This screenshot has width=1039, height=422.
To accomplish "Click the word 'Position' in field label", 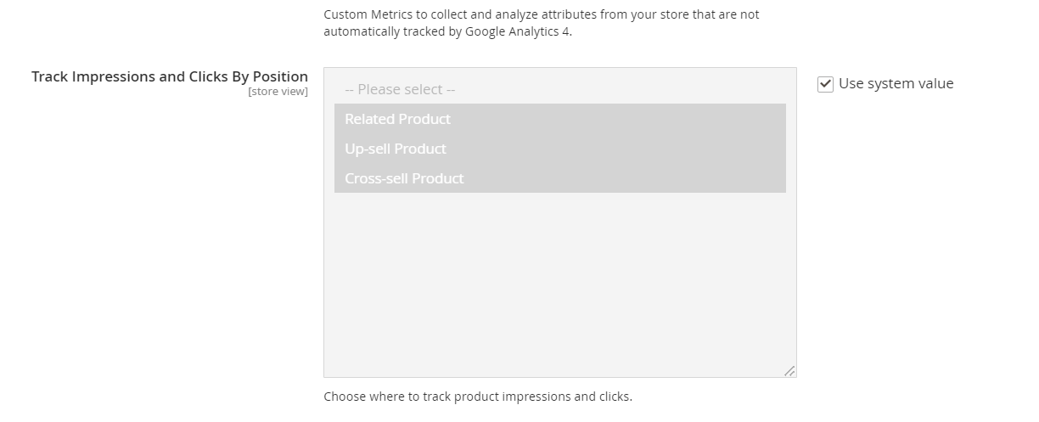I will tap(280, 76).
